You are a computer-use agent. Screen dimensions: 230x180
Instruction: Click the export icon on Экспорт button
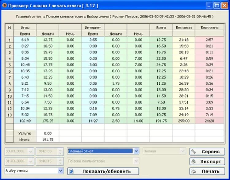(x=194, y=161)
